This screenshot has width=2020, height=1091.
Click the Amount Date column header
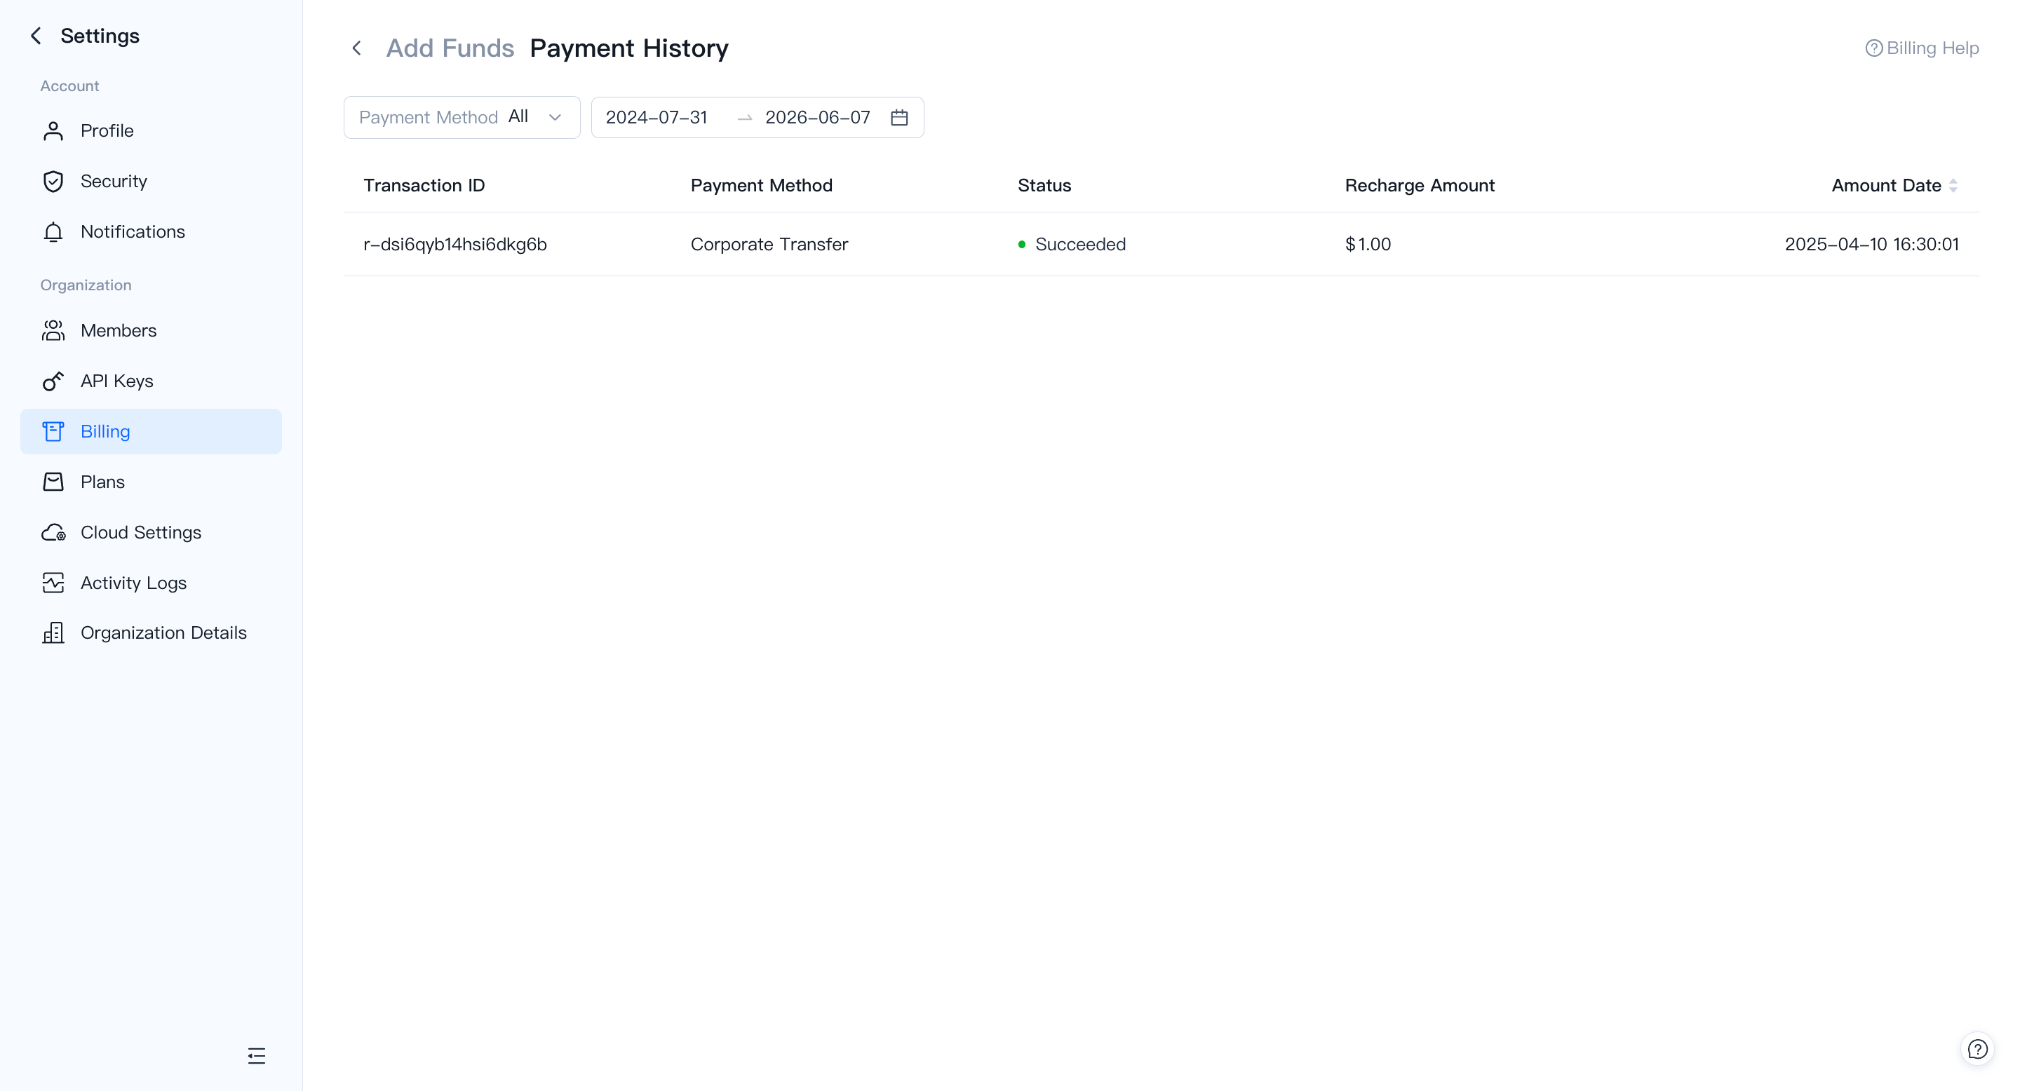click(1886, 186)
